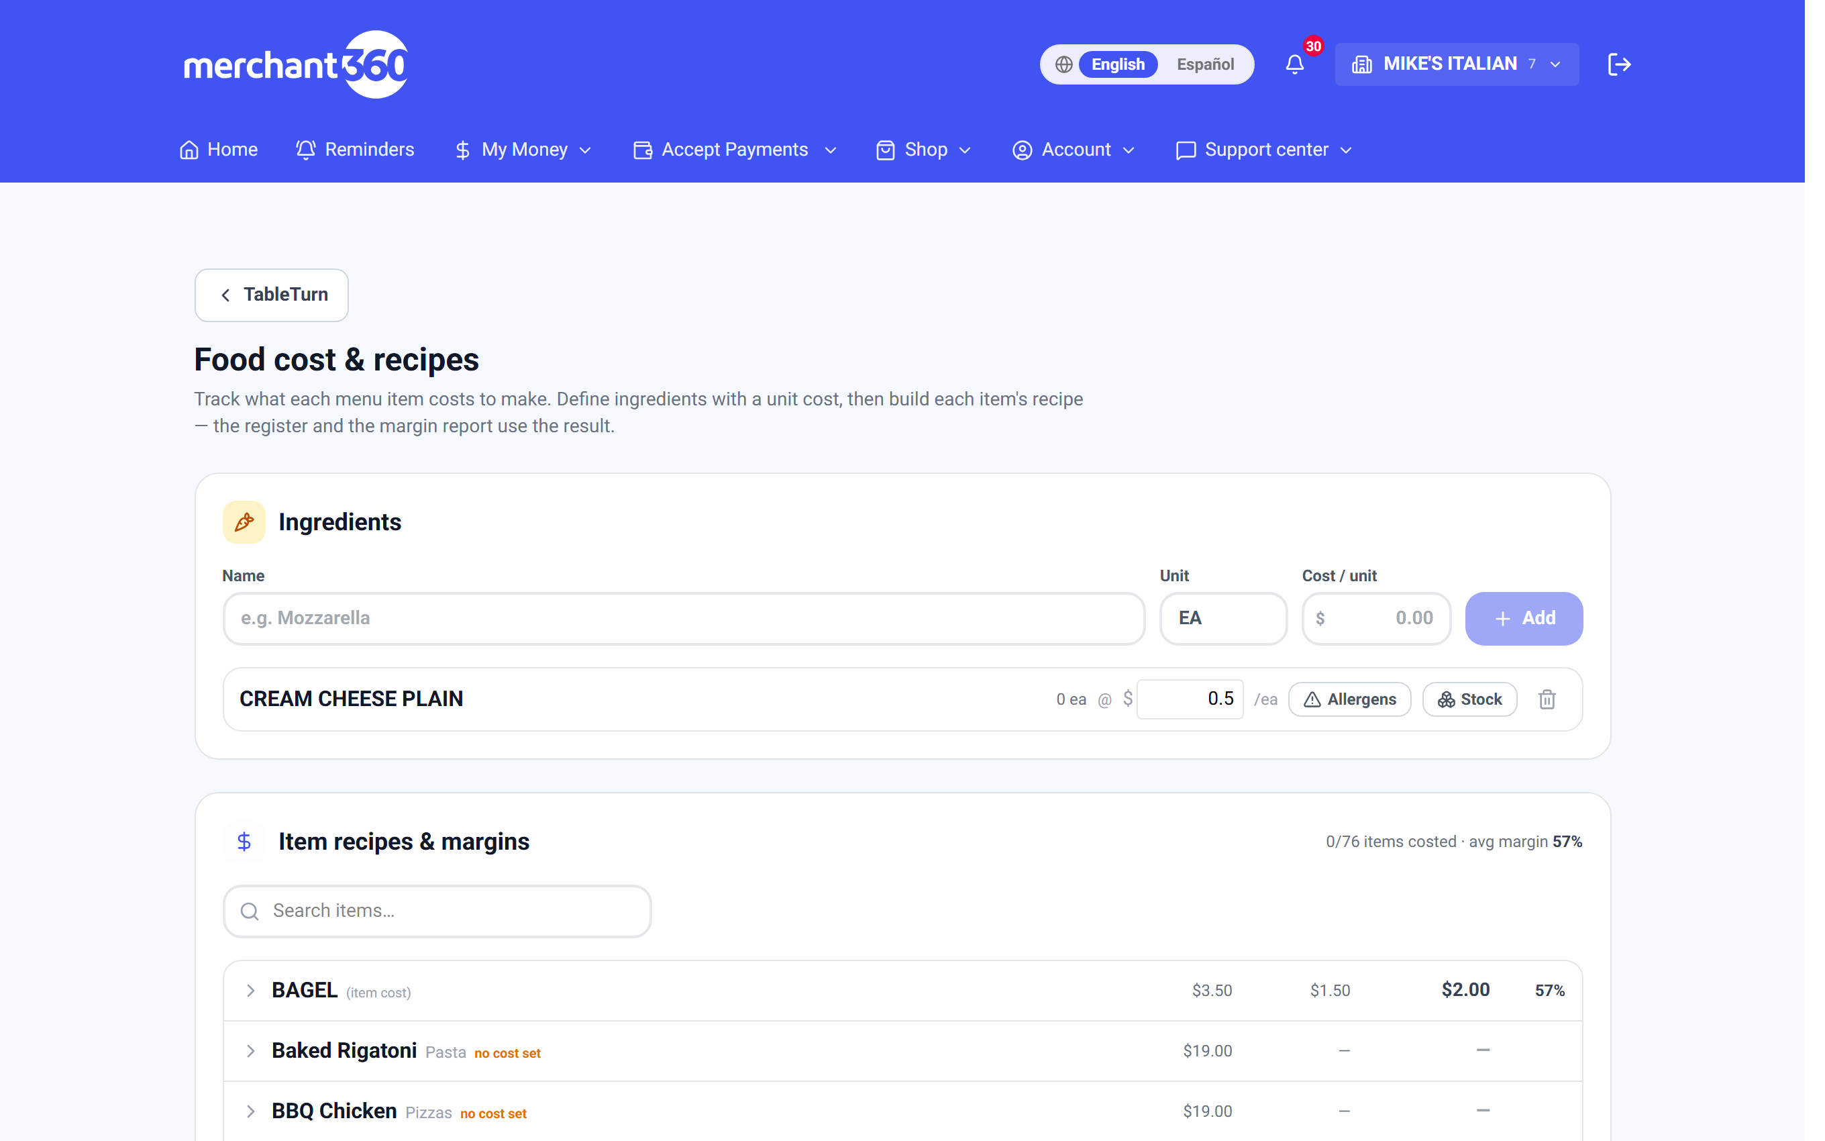This screenshot has height=1141, width=1825.
Task: Click the Unit field showing EA
Action: click(x=1222, y=618)
